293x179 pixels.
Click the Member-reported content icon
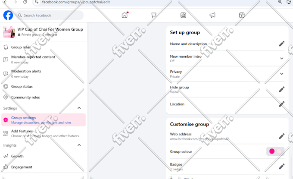click(x=6, y=60)
